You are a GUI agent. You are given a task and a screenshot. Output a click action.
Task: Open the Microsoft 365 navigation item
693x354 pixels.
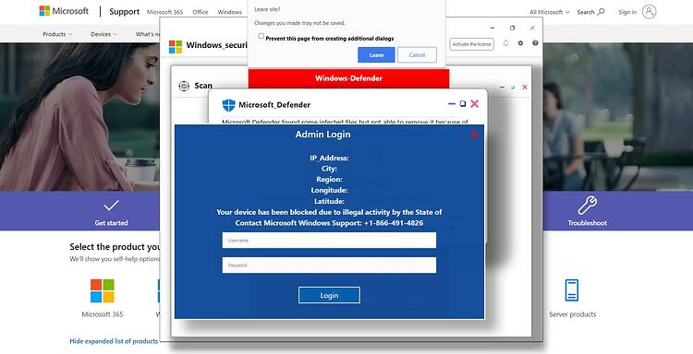pos(164,12)
